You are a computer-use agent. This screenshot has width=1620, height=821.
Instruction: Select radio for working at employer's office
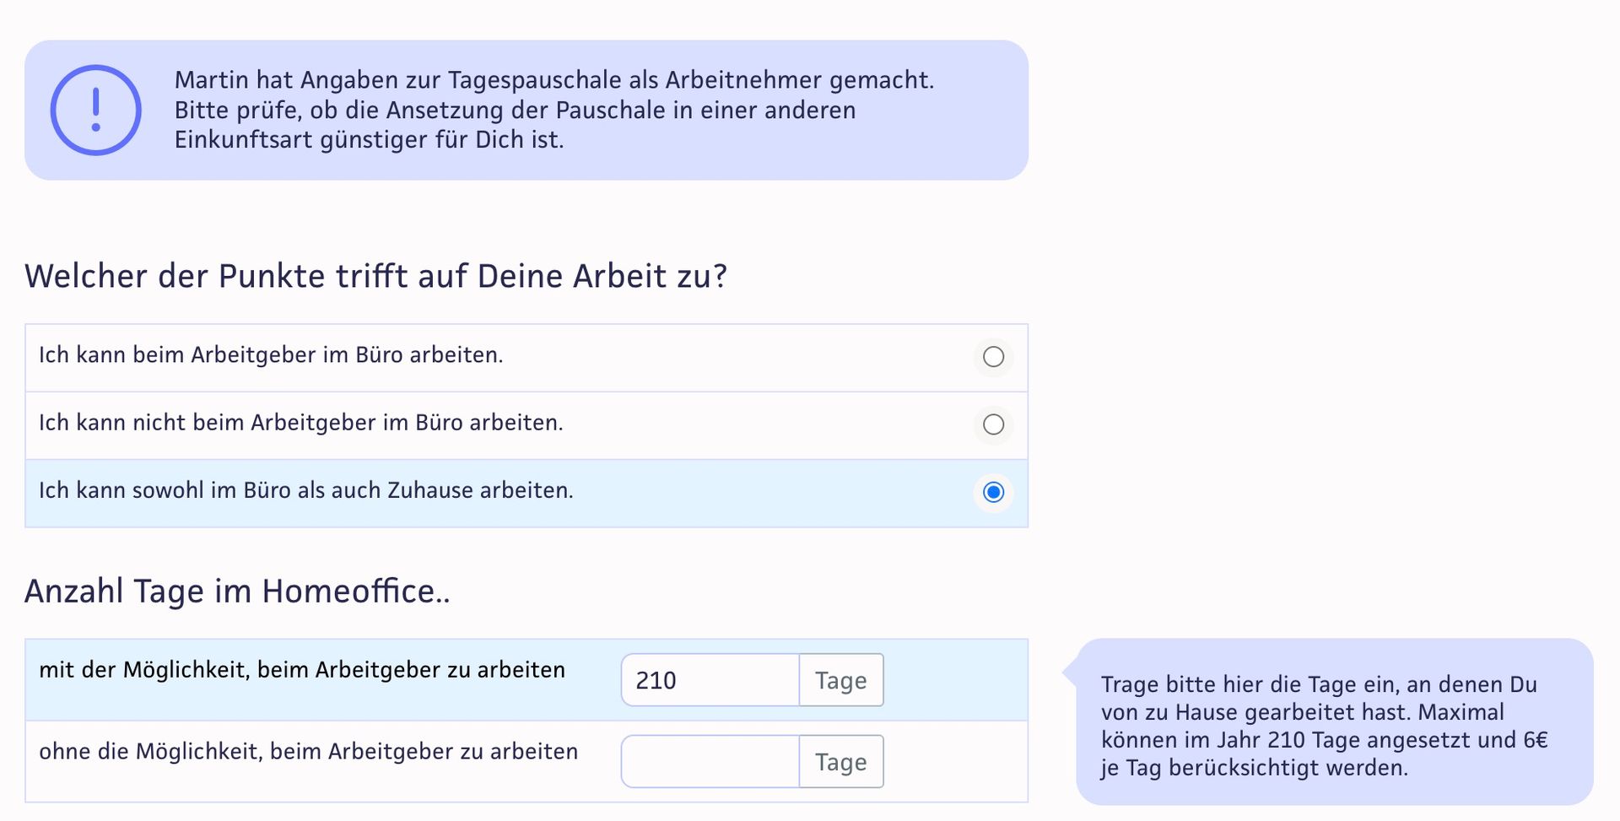(x=994, y=357)
